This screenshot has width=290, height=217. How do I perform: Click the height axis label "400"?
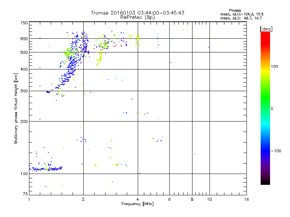pos(24,69)
